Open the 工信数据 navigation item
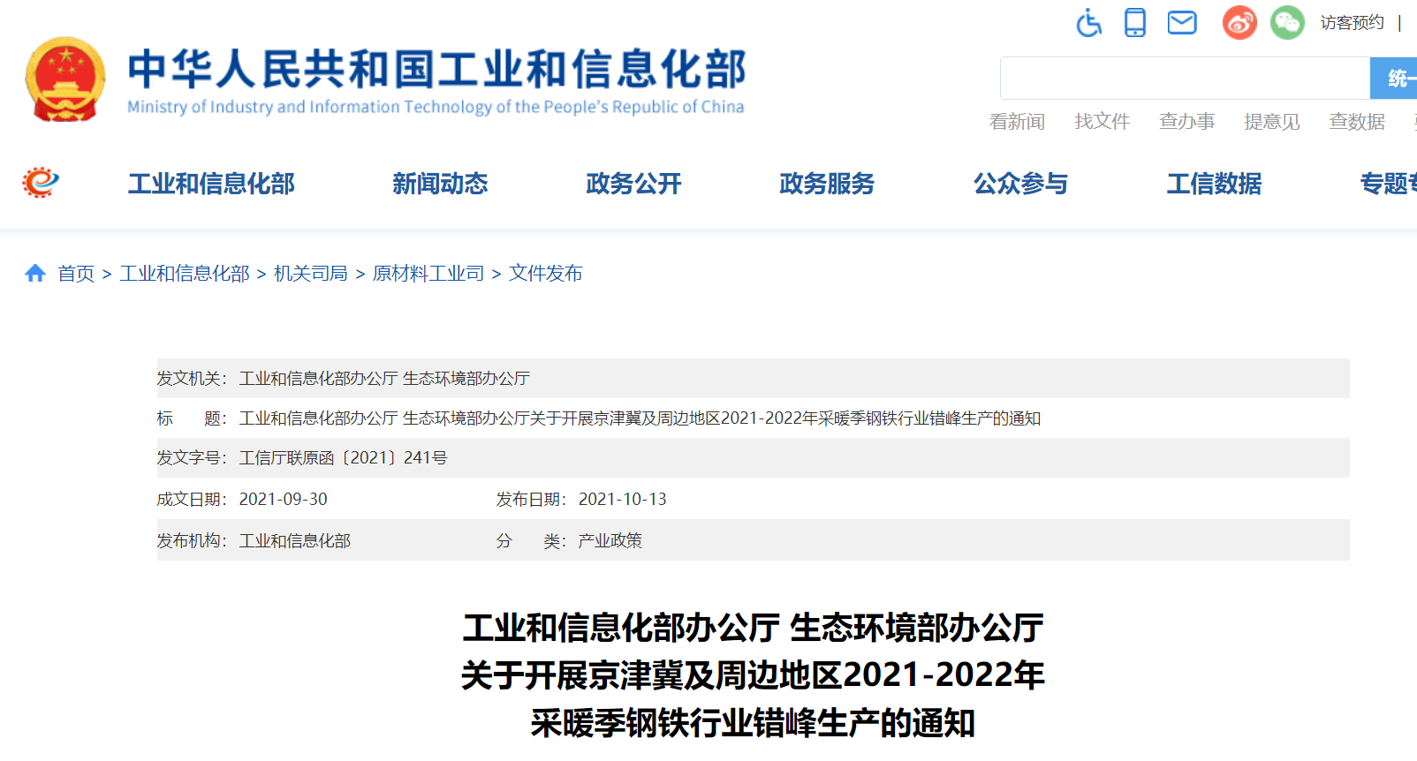The height and width of the screenshot is (761, 1417). coord(1214,184)
